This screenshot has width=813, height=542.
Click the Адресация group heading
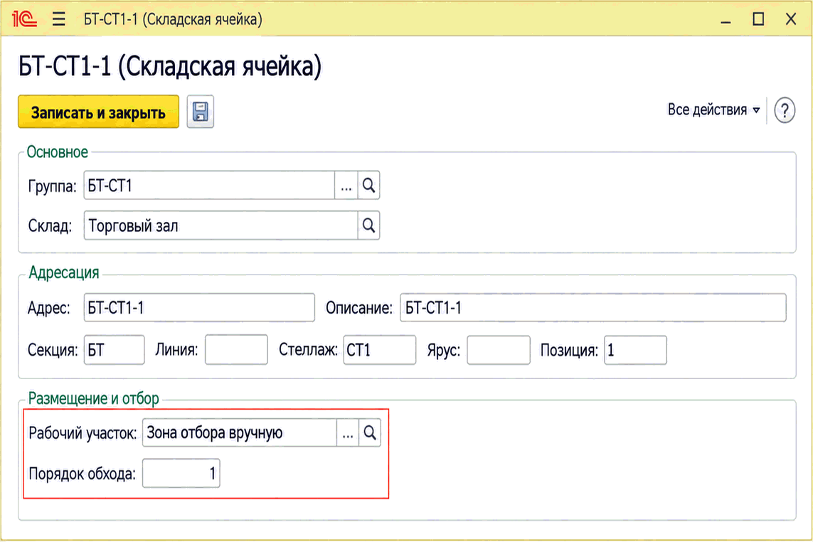point(64,272)
